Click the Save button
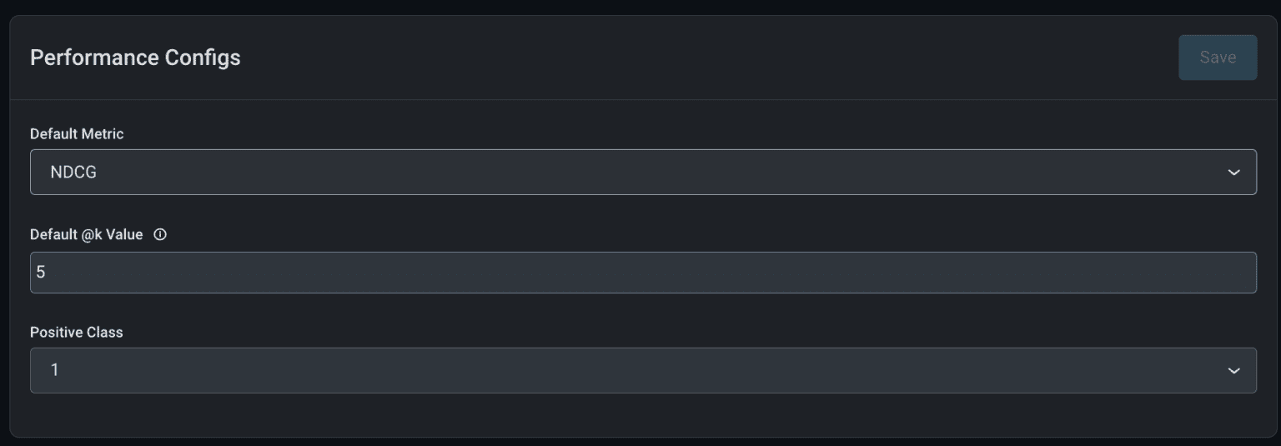The image size is (1281, 446). [x=1217, y=58]
